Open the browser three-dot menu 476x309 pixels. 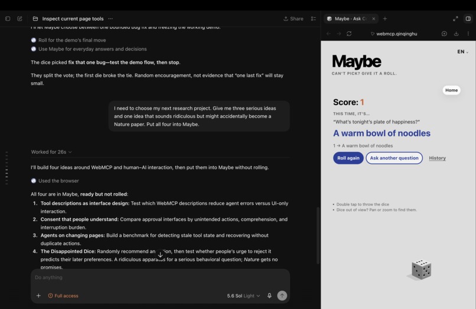[x=468, y=34]
